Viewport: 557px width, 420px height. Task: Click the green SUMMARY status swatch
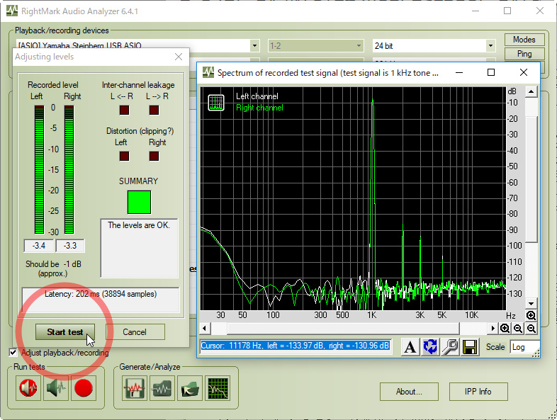point(139,203)
